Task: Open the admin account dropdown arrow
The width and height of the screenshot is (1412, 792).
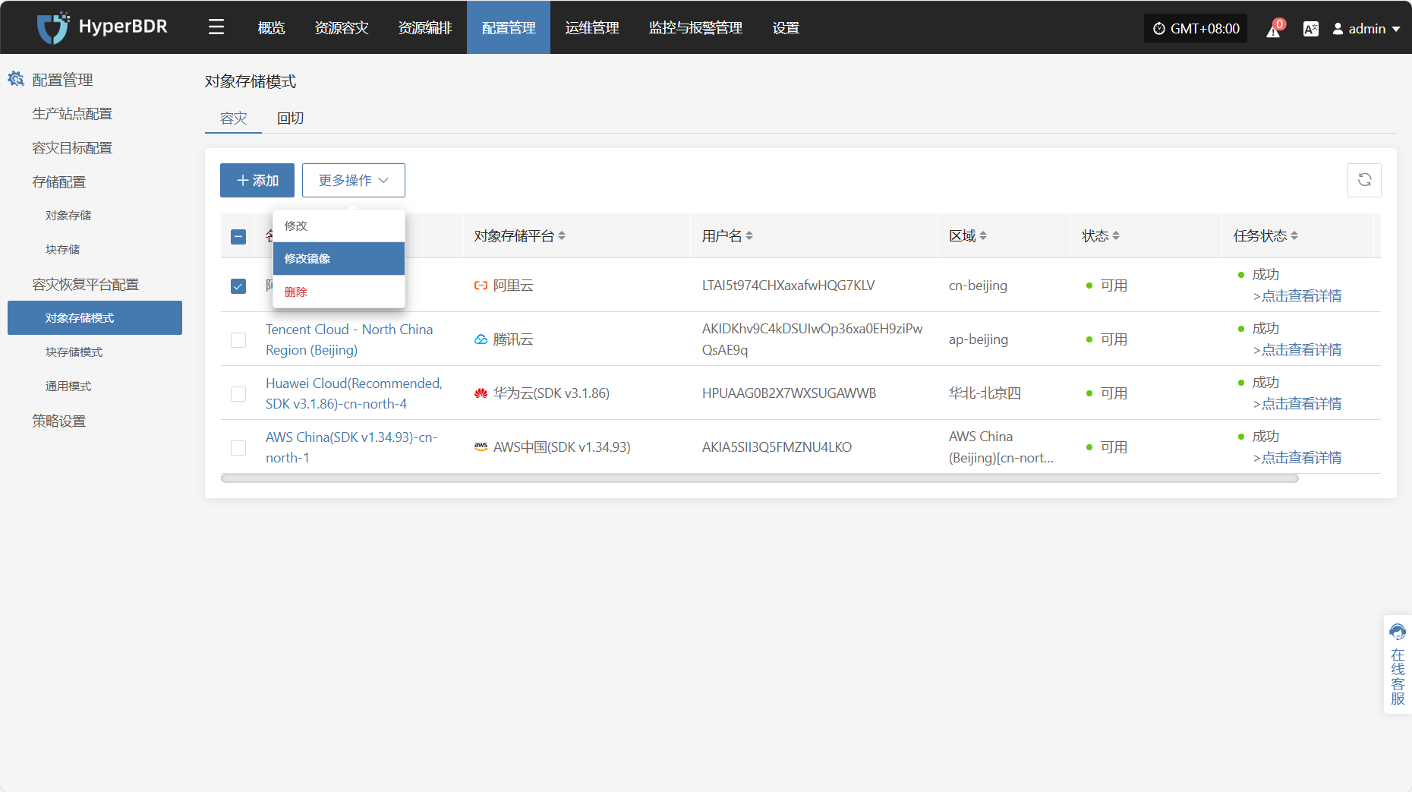Action: click(1396, 29)
